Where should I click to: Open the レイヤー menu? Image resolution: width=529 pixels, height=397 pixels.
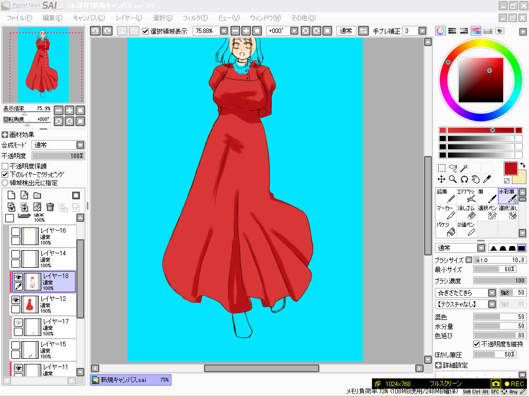[129, 18]
